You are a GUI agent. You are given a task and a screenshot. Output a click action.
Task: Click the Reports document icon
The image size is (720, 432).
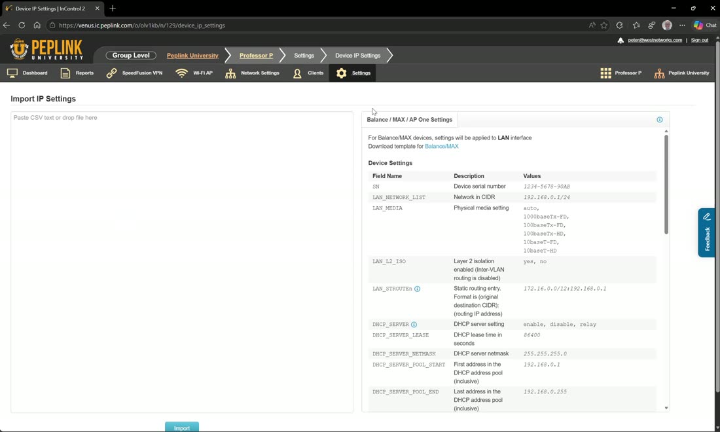point(65,73)
